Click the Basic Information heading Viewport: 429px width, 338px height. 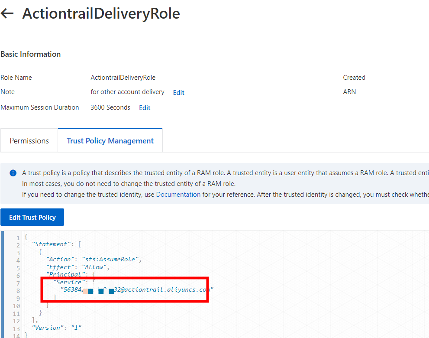(x=31, y=54)
